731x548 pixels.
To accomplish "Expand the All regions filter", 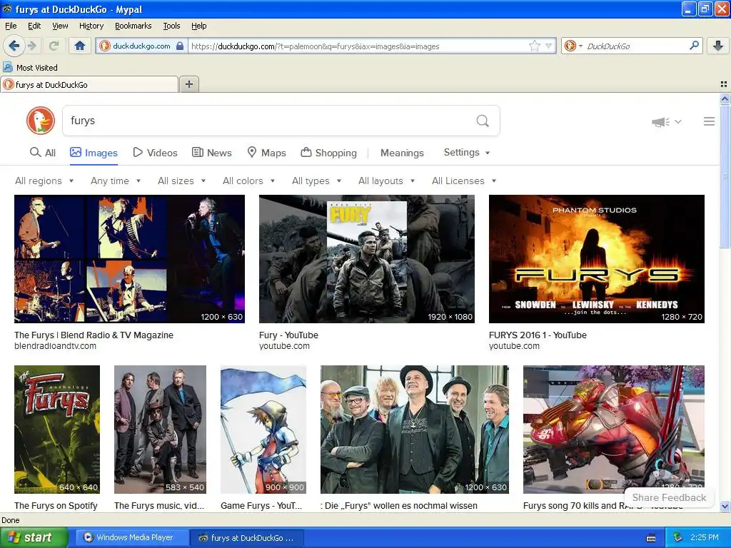I will pos(44,181).
